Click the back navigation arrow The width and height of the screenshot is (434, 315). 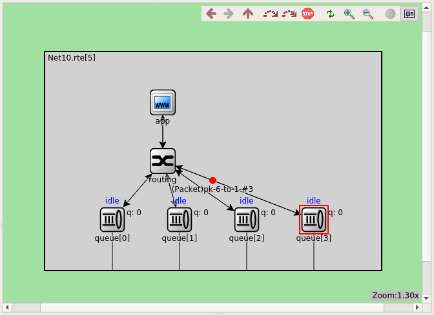click(211, 14)
